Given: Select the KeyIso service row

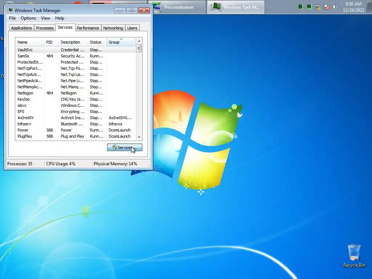Looking at the screenshot, I should tap(76, 99).
